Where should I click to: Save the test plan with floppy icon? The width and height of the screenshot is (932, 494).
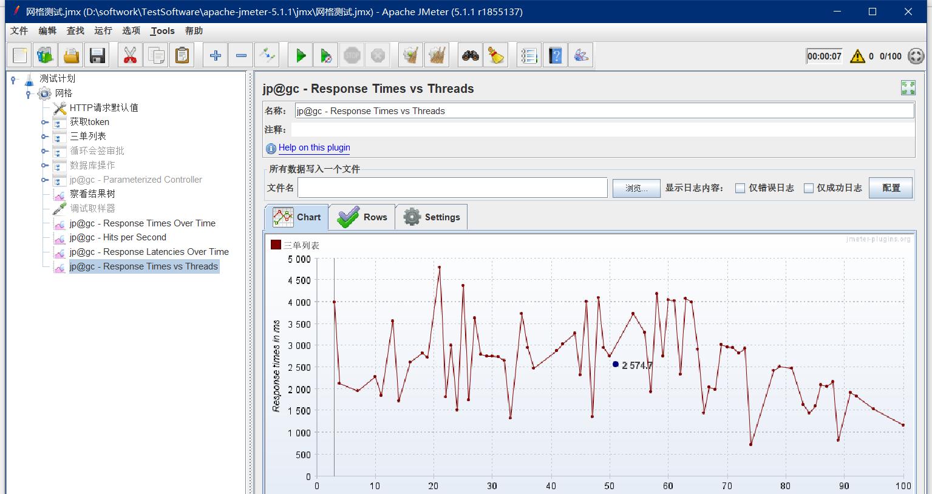(97, 56)
